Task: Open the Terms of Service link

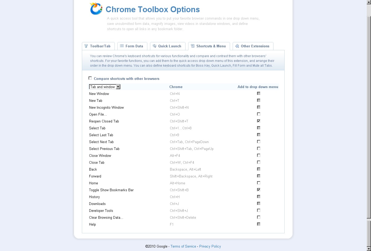Action: coord(183,246)
